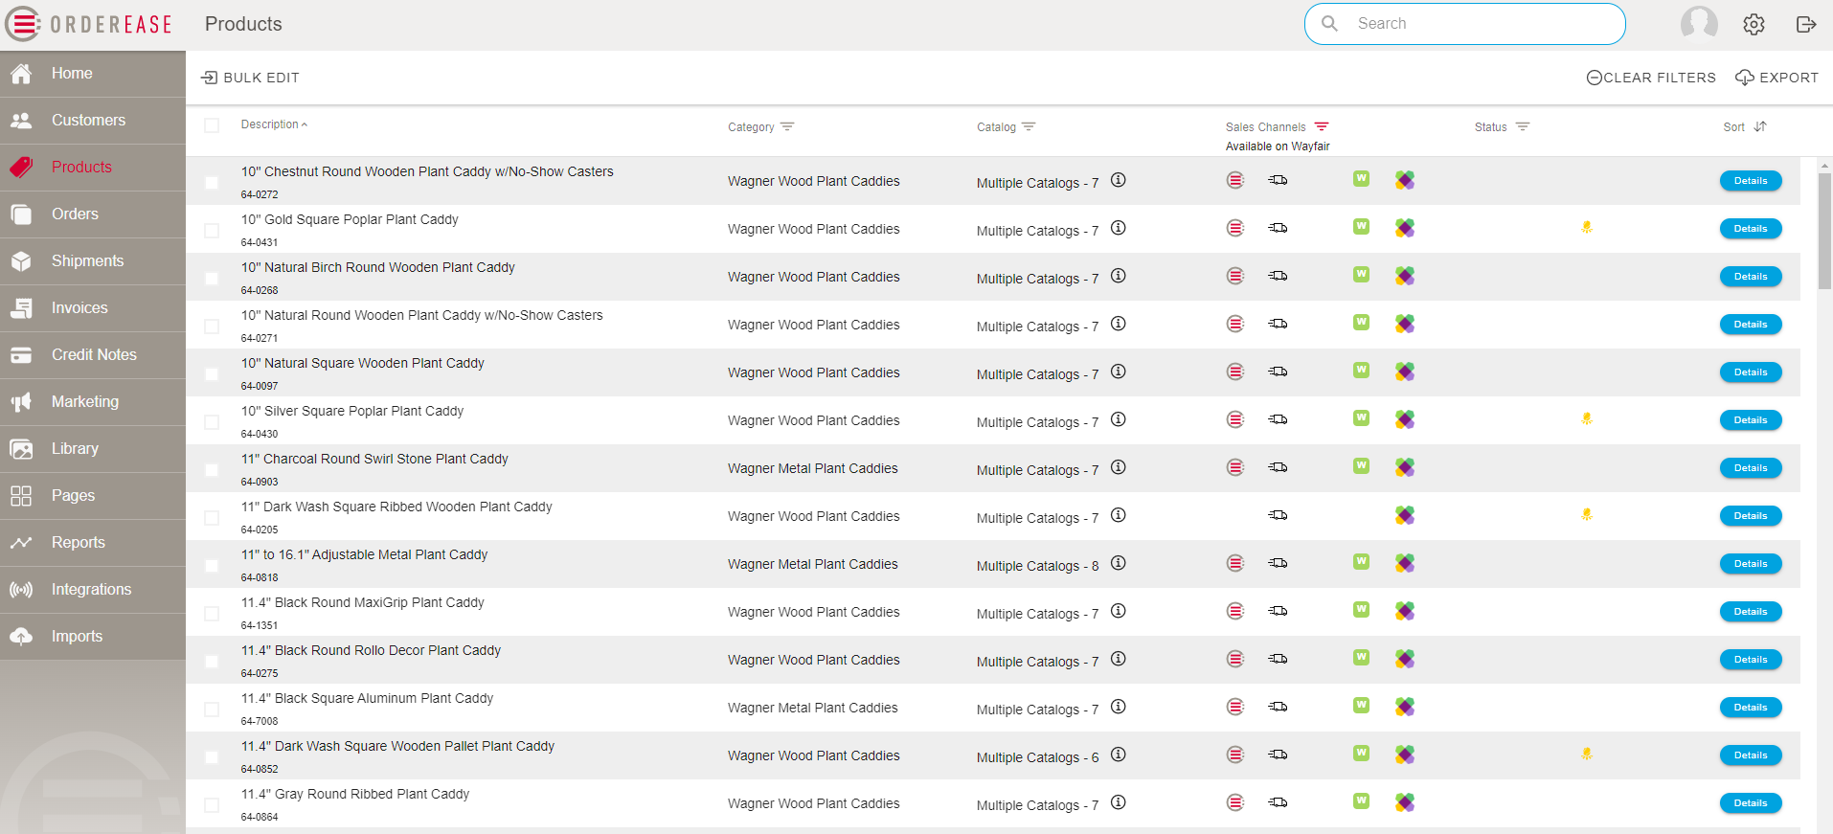The image size is (1833, 834).
Task: Click the EXPORT button
Action: [x=1776, y=78]
